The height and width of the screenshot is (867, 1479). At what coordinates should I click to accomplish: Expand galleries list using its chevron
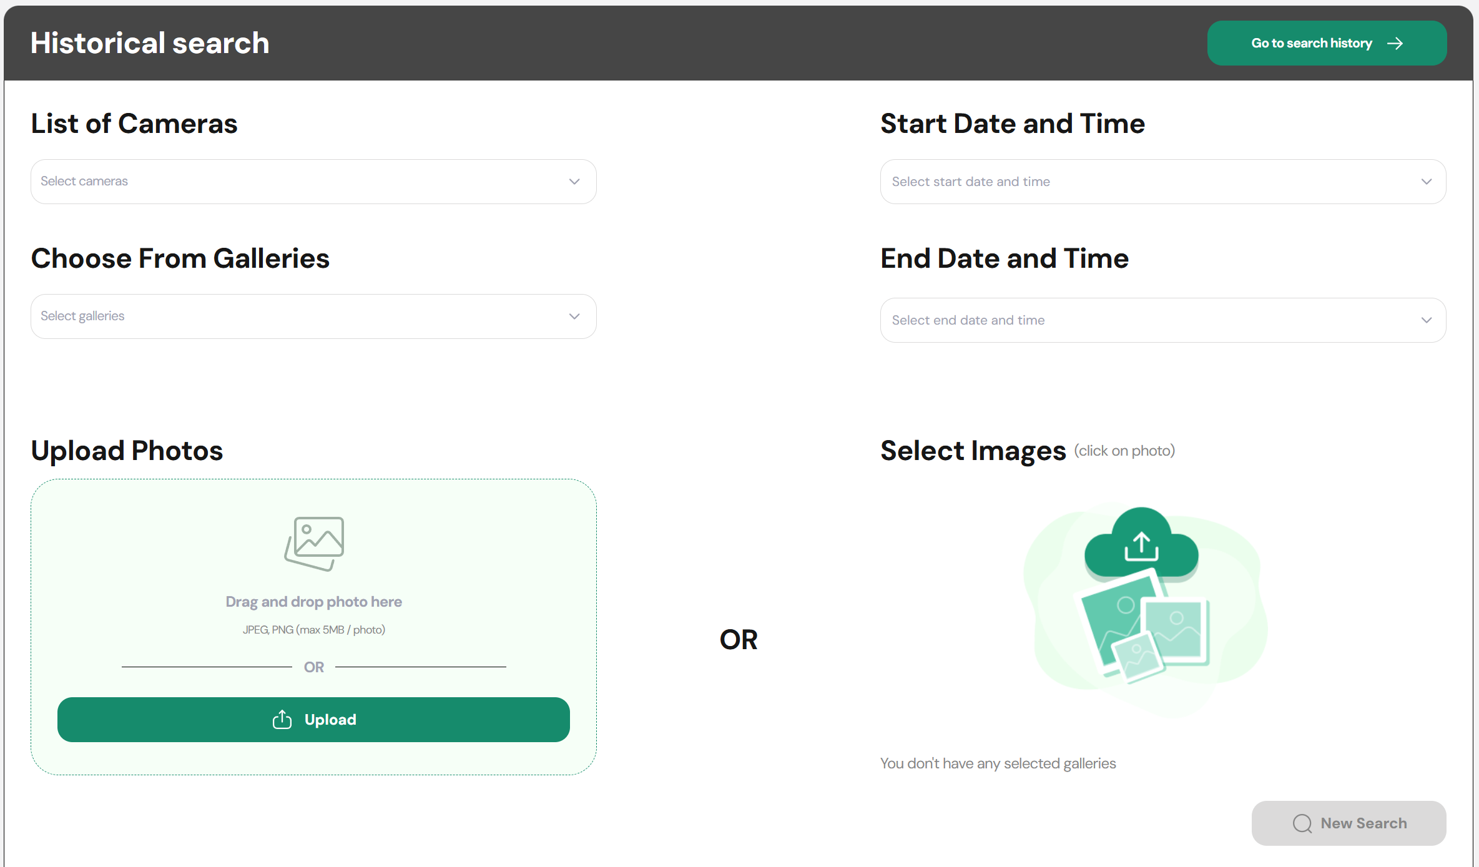(x=574, y=316)
